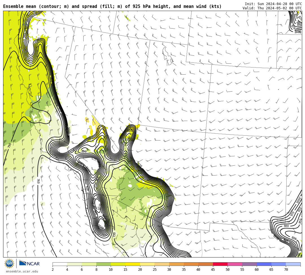Click the pale yellow-green 4-6 colorbar segment
305x275 pixels.
point(74,264)
